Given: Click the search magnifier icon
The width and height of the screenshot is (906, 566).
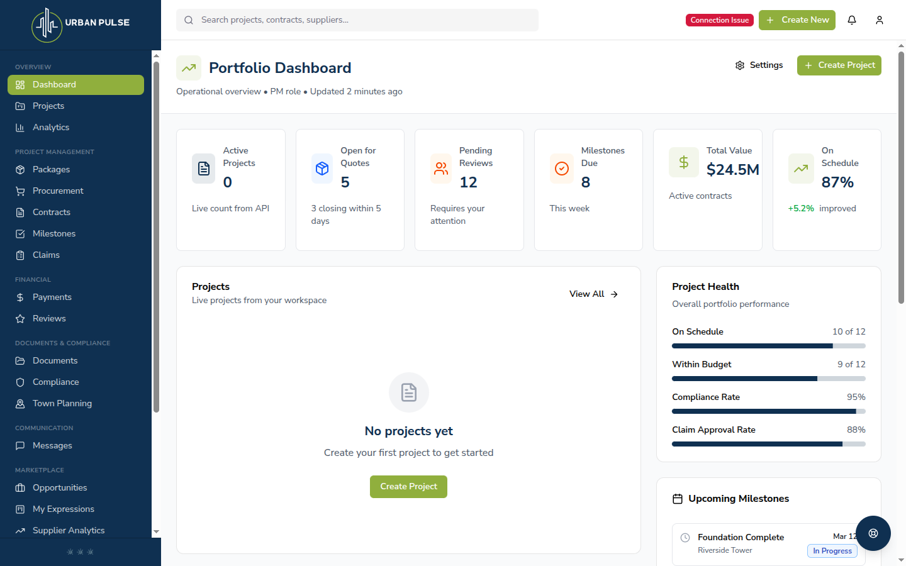Looking at the screenshot, I should 189,20.
